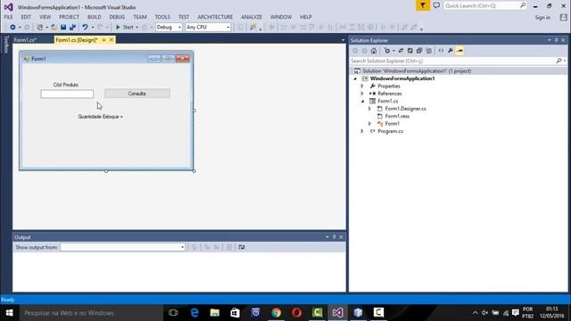Open the EDIT menu
571x321 pixels.
(26, 17)
